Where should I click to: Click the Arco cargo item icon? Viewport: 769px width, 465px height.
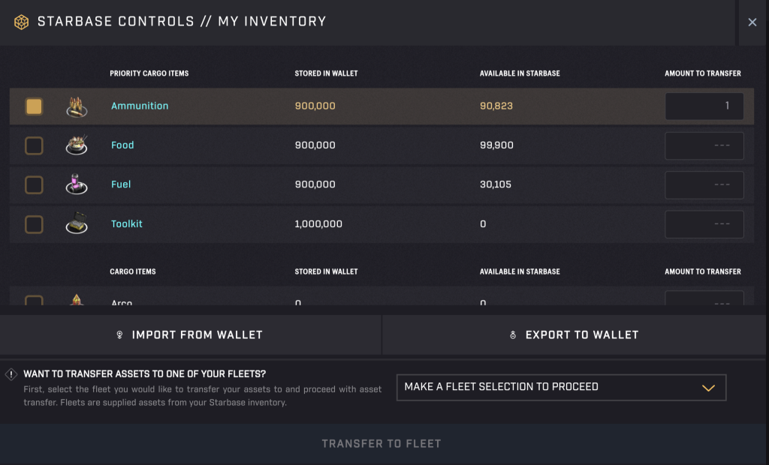pos(77,300)
